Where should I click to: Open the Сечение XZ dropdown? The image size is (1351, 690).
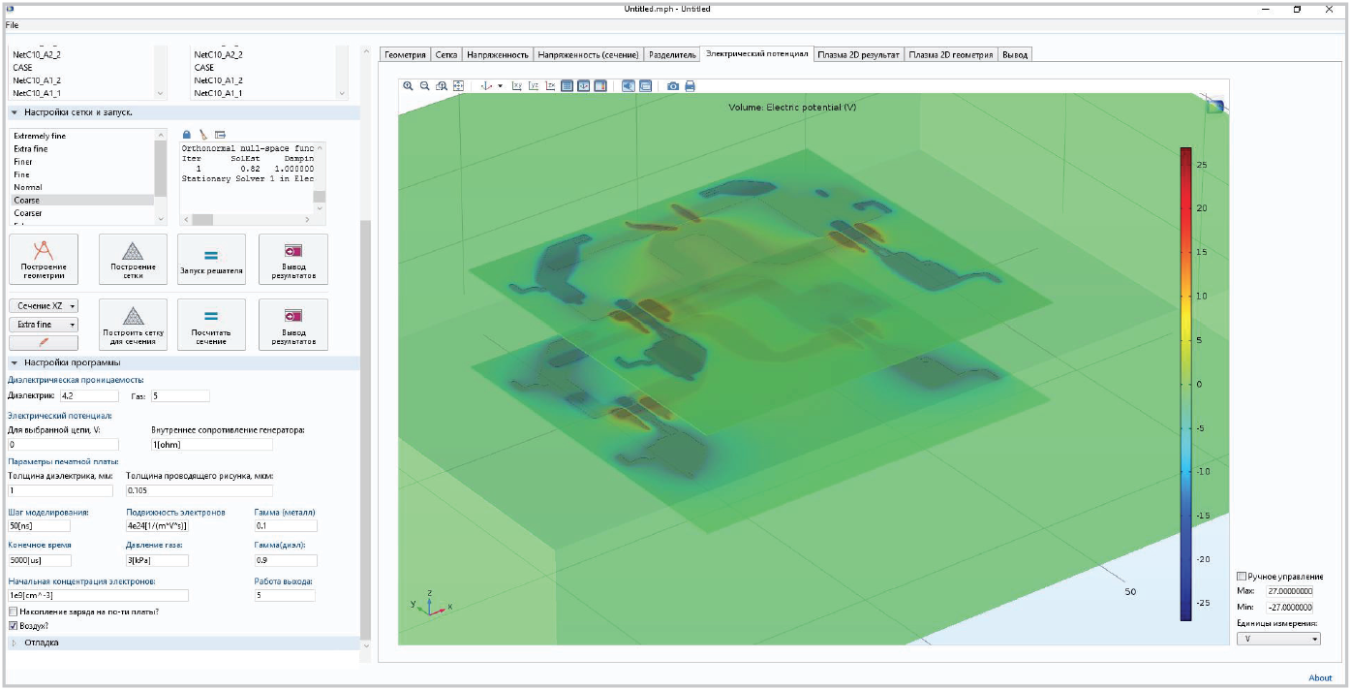coord(44,306)
